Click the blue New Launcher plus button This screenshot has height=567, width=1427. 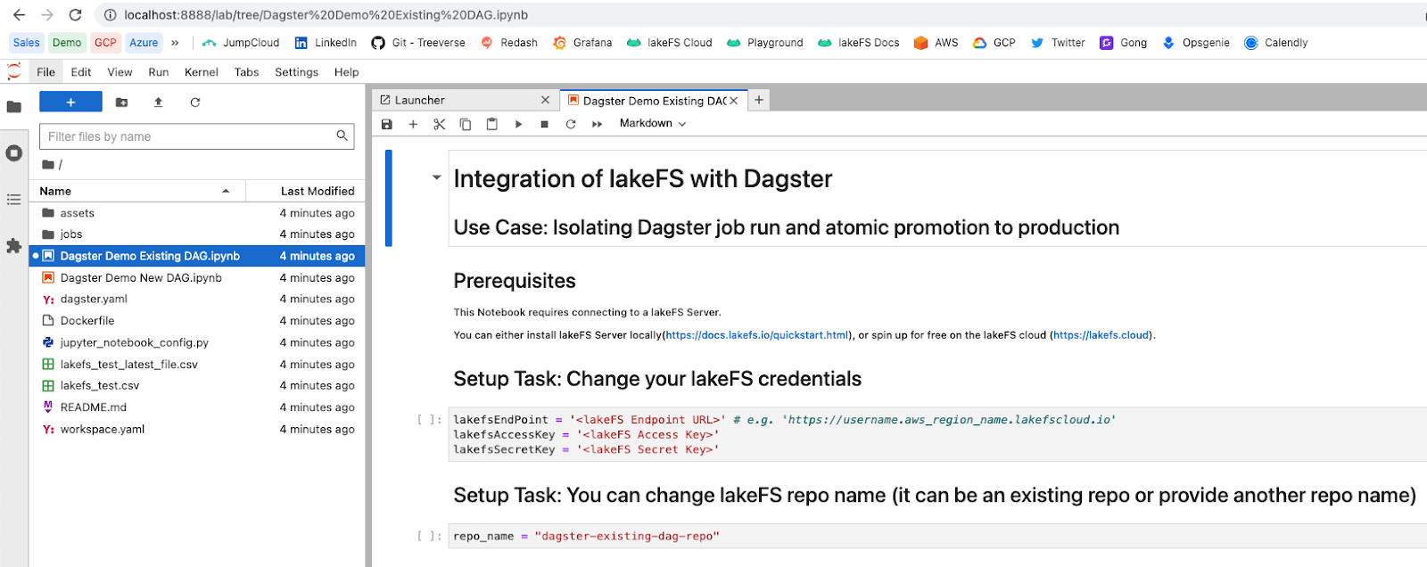point(70,102)
